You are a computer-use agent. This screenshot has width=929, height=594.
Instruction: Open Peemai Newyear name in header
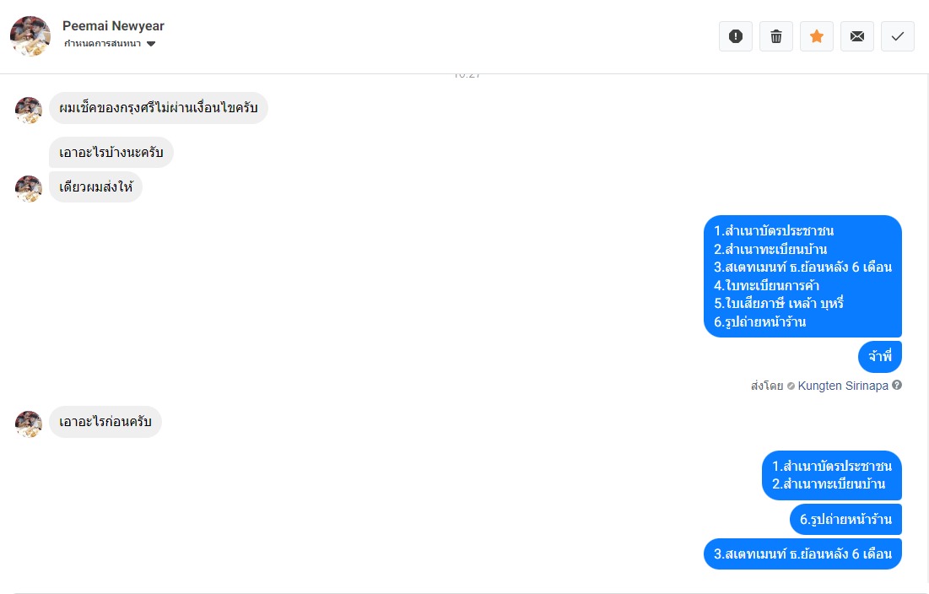(113, 26)
